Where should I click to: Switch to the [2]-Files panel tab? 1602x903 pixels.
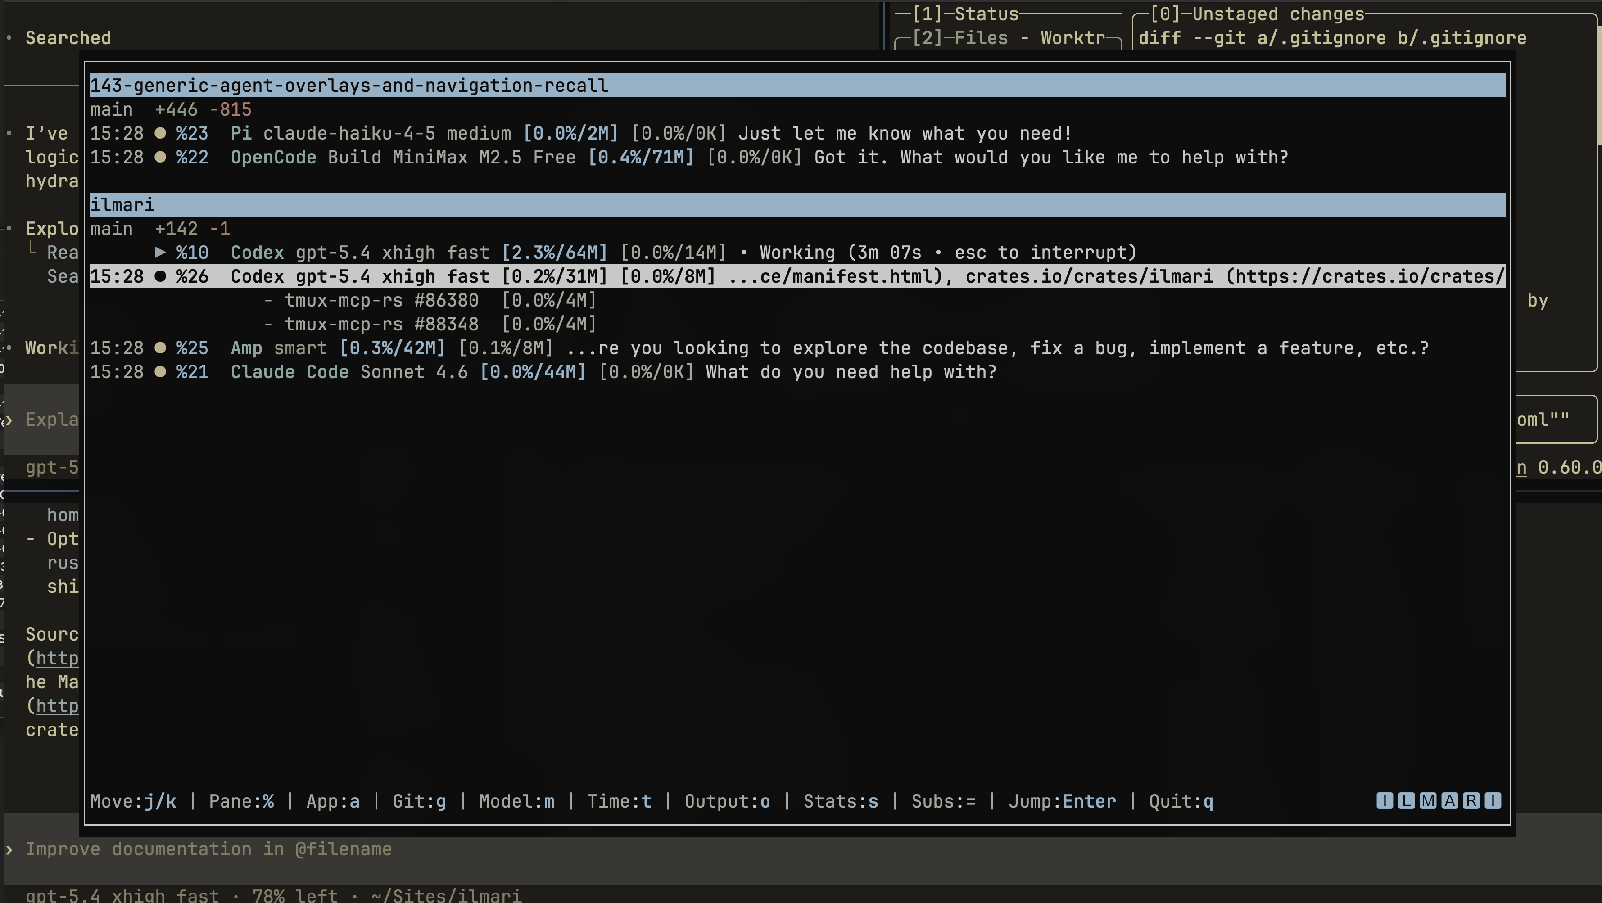pyautogui.click(x=959, y=38)
